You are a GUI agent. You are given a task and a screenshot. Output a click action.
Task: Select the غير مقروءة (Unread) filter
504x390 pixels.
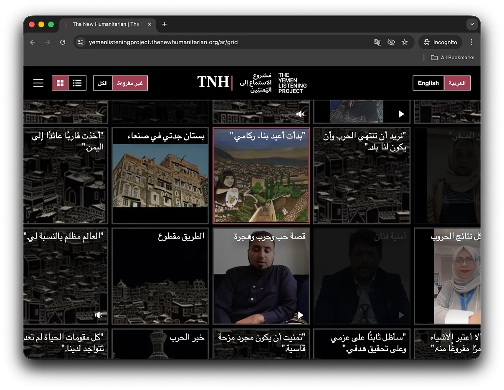(x=130, y=83)
